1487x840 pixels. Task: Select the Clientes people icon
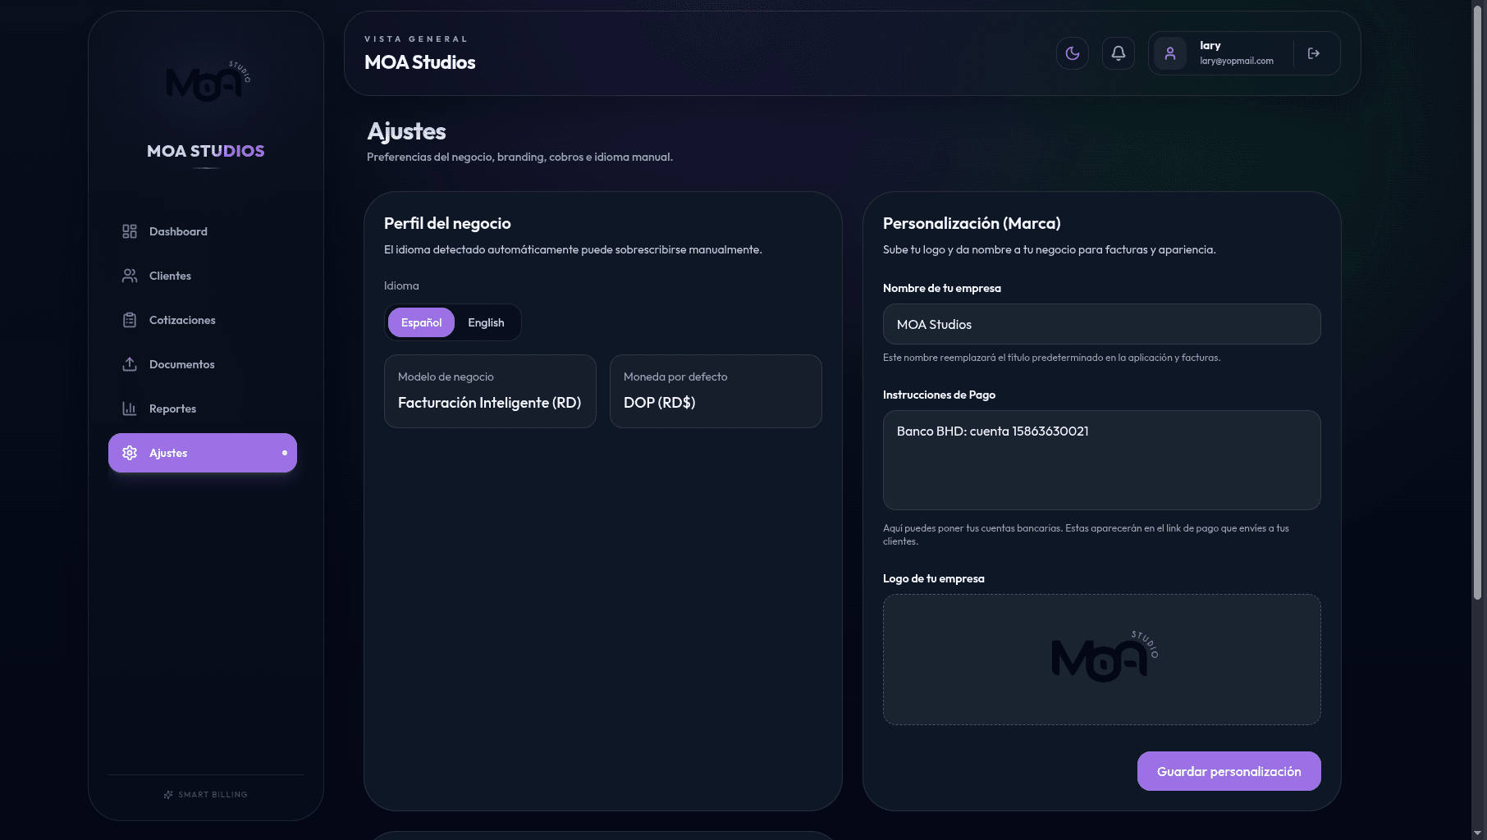point(129,276)
